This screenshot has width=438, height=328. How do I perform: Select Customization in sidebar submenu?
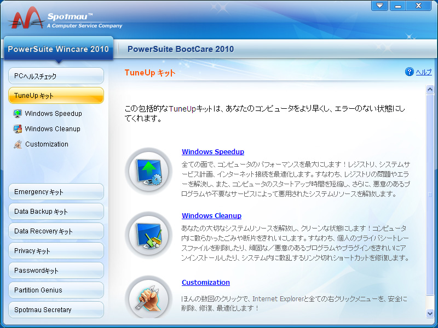[47, 144]
